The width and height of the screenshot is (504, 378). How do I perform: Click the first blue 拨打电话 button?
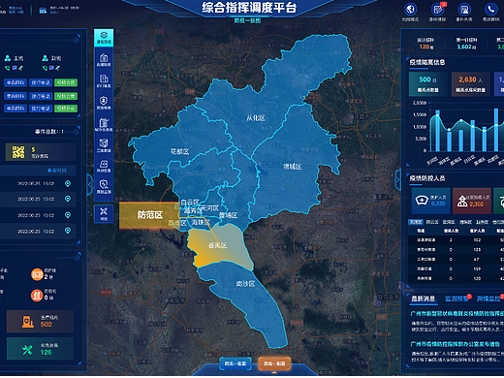pos(41,82)
